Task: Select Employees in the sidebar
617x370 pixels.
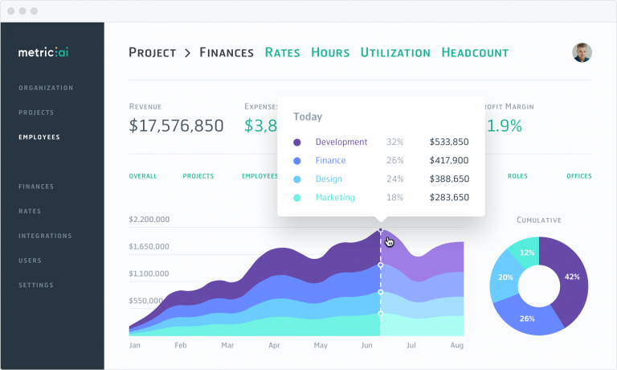Action: click(x=39, y=137)
